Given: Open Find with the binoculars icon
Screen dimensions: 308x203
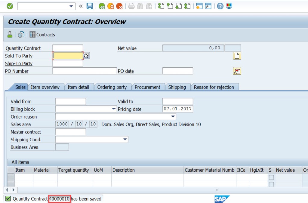Looking at the screenshot, I should click(x=140, y=7).
